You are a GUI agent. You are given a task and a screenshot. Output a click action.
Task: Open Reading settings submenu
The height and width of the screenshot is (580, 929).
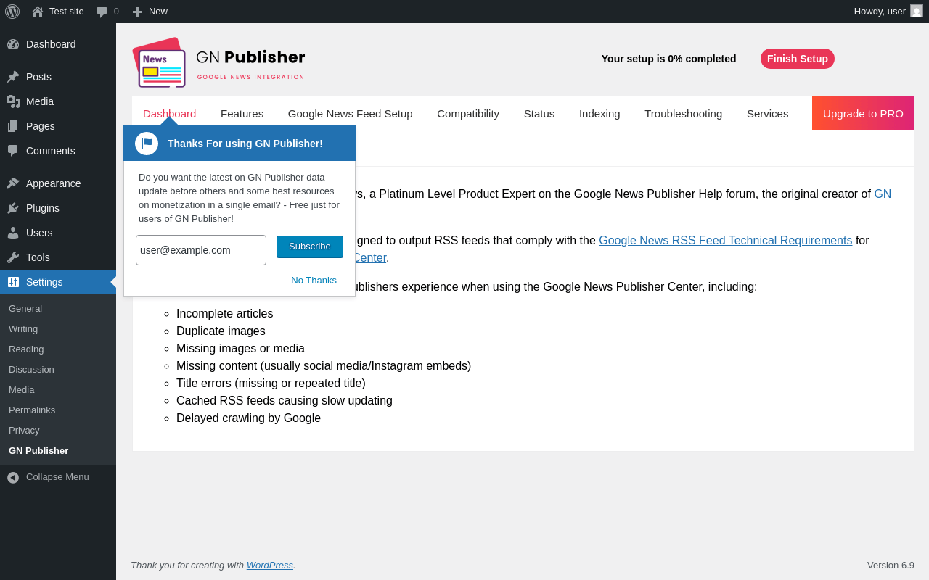point(26,349)
